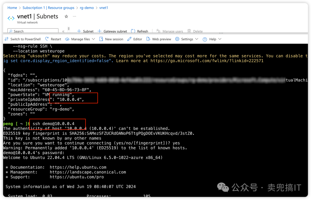Click the "location": "westeurope" output line
Viewport: 311px width, 200px height.
pyautogui.click(x=39, y=85)
